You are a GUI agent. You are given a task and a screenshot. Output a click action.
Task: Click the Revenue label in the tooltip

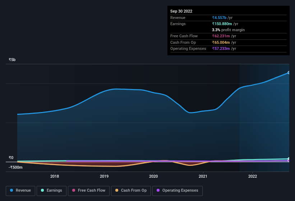click(178, 18)
